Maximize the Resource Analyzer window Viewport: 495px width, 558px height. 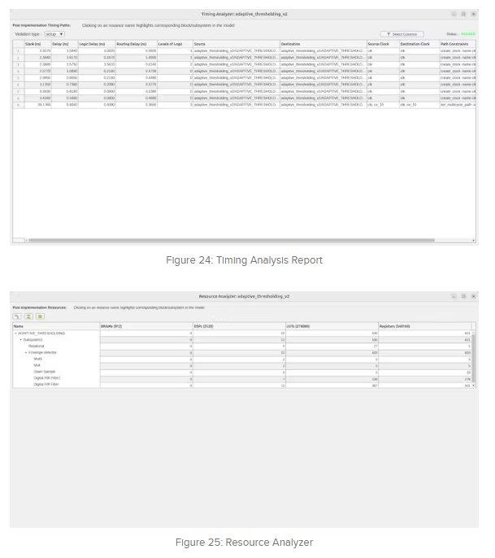(464, 297)
